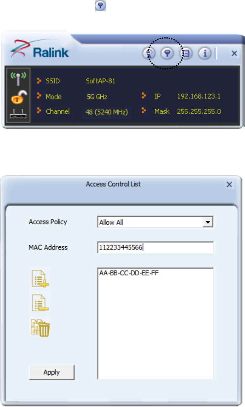Click the orange padlock security icon

(19, 97)
